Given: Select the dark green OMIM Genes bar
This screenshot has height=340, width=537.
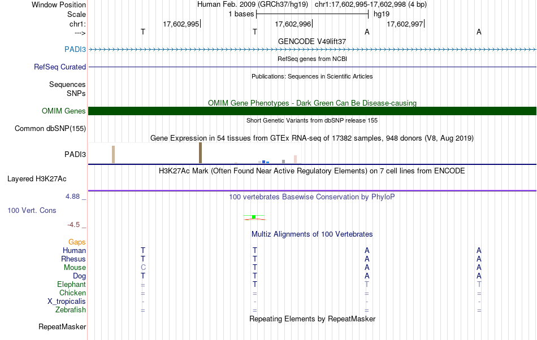Looking at the screenshot, I should pos(312,111).
